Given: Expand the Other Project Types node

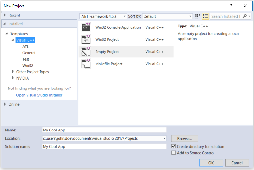Looking at the screenshot, I should coord(13,71).
